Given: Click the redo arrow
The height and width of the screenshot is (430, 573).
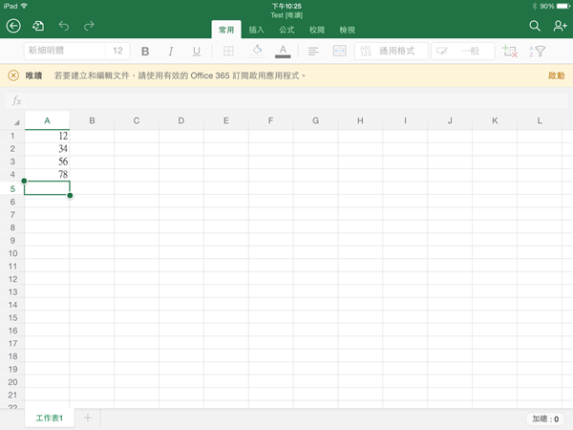Looking at the screenshot, I should coord(89,26).
